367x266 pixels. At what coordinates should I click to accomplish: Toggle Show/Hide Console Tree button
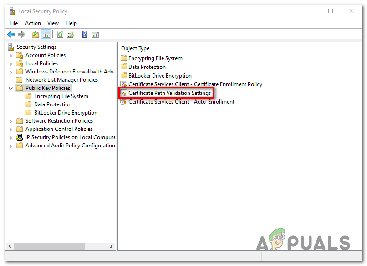[x=46, y=35]
